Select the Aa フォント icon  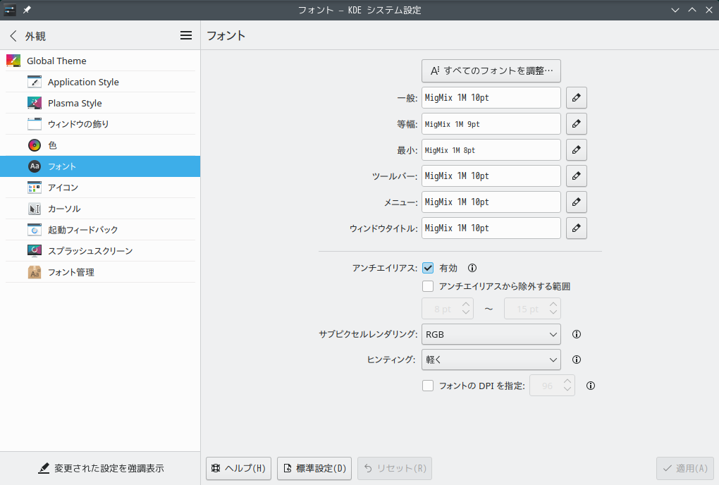pos(35,166)
